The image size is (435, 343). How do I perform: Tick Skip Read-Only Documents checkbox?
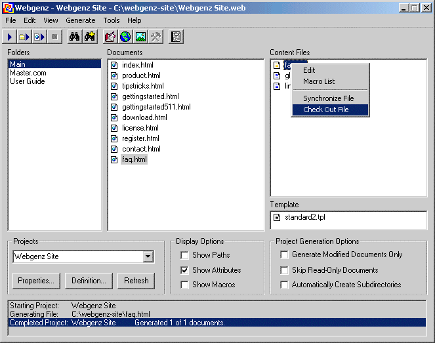coord(284,270)
